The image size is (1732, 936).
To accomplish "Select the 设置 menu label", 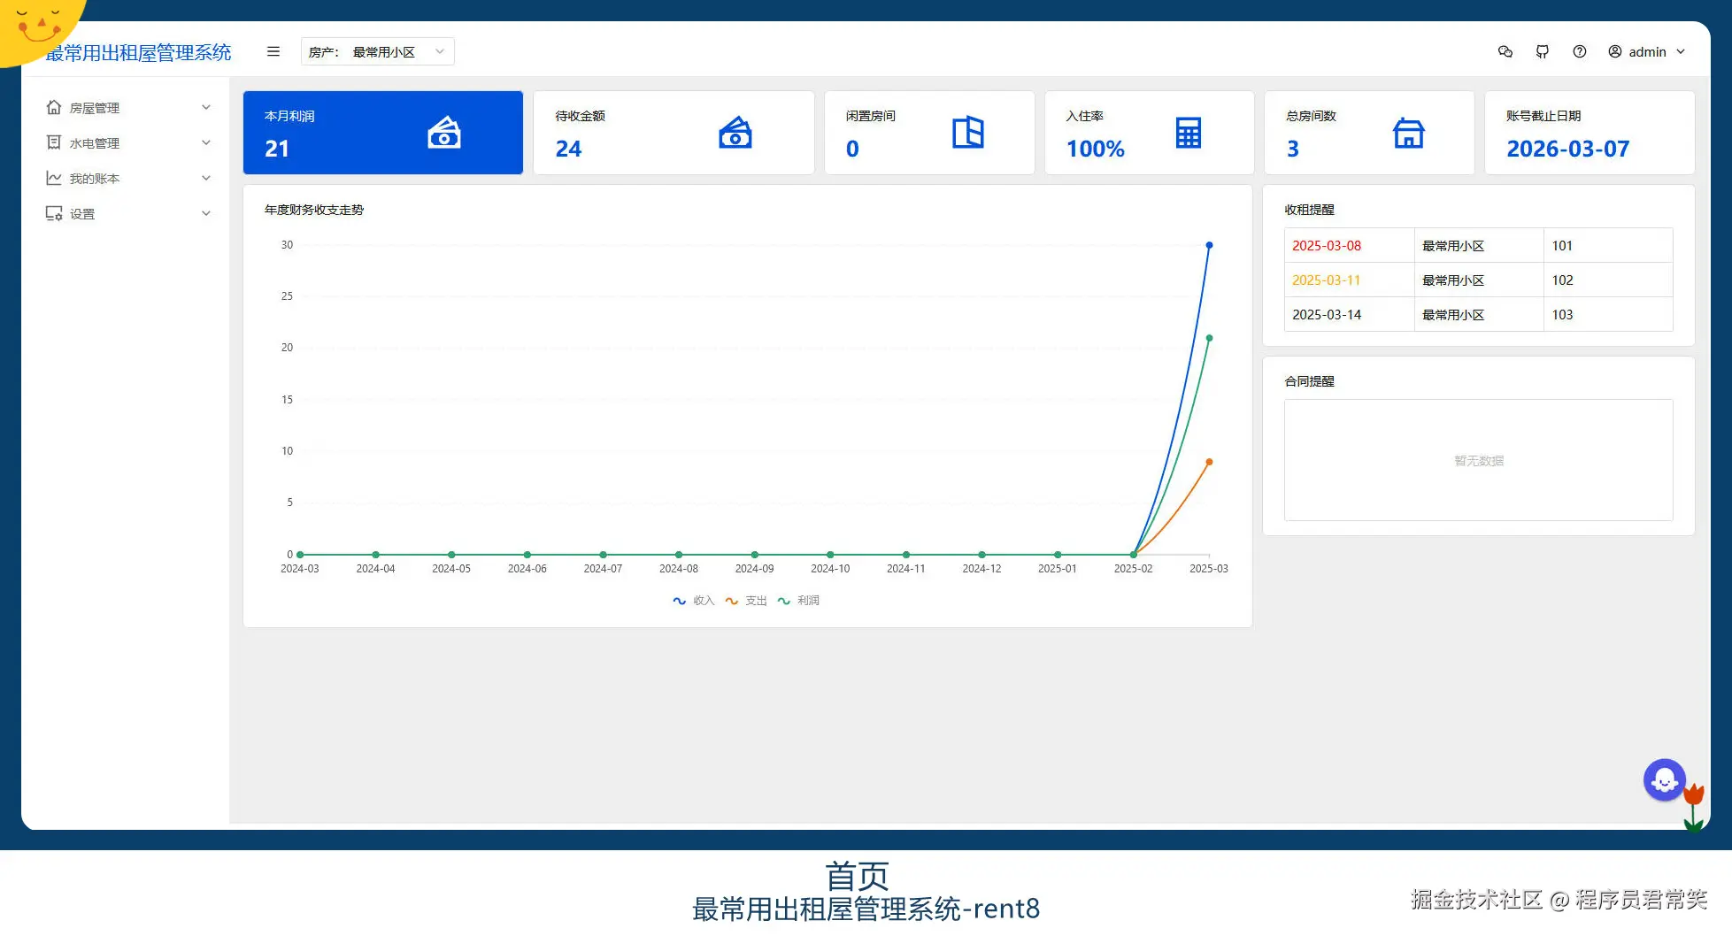I will tap(82, 214).
